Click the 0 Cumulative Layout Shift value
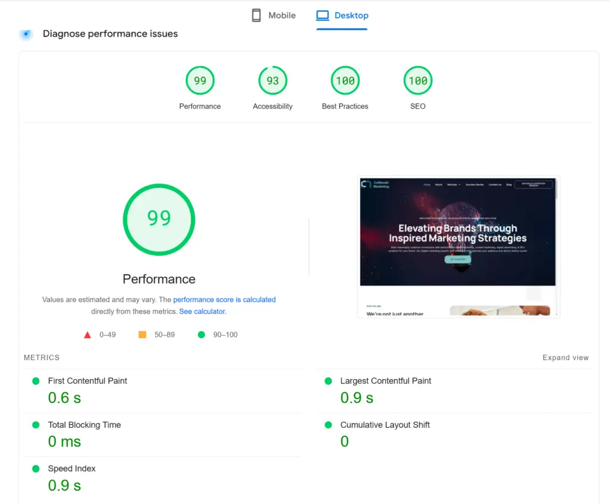The image size is (610, 504). (345, 442)
